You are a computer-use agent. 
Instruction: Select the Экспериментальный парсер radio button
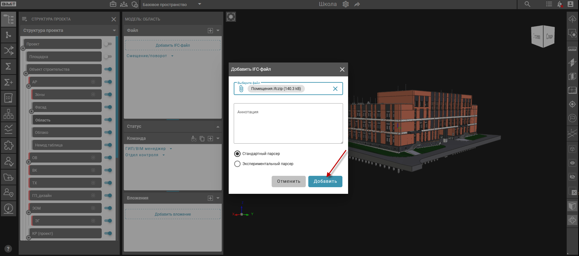[x=237, y=164]
